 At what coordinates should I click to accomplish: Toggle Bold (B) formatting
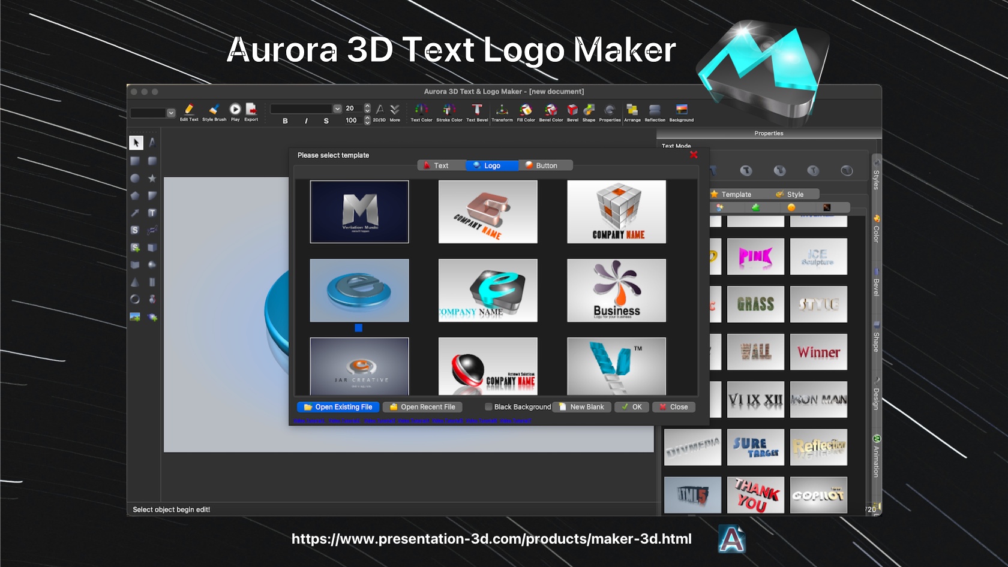pos(285,120)
